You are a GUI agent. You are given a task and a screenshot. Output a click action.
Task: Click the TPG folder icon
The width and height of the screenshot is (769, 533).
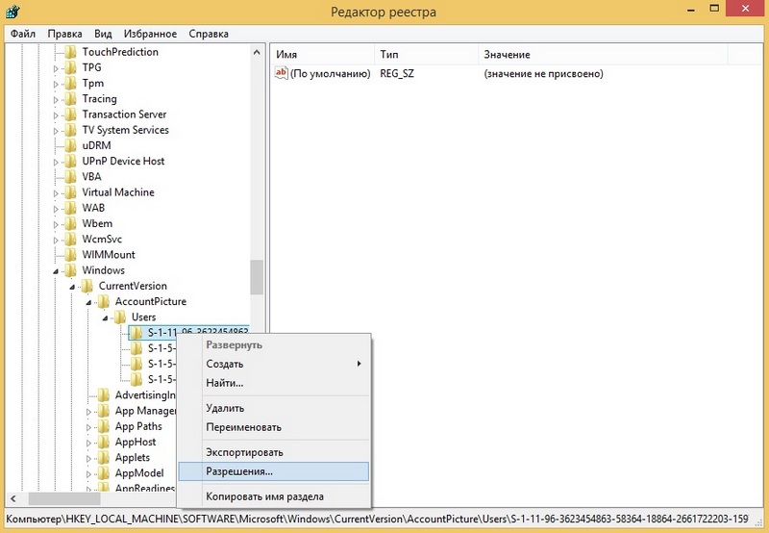pyautogui.click(x=70, y=67)
